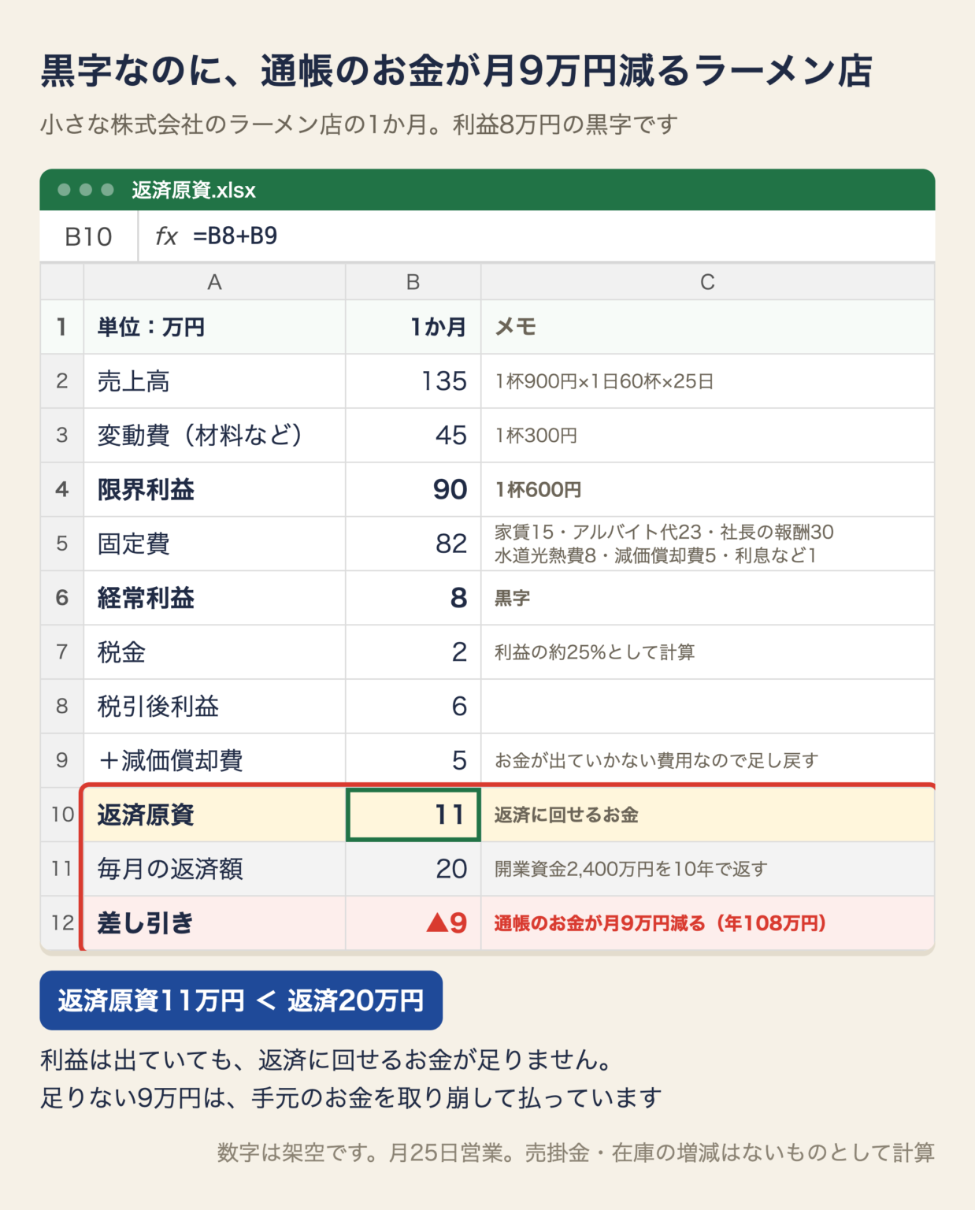Click the value 20 cell
Viewport: 975px width, 1210px height.
click(413, 869)
